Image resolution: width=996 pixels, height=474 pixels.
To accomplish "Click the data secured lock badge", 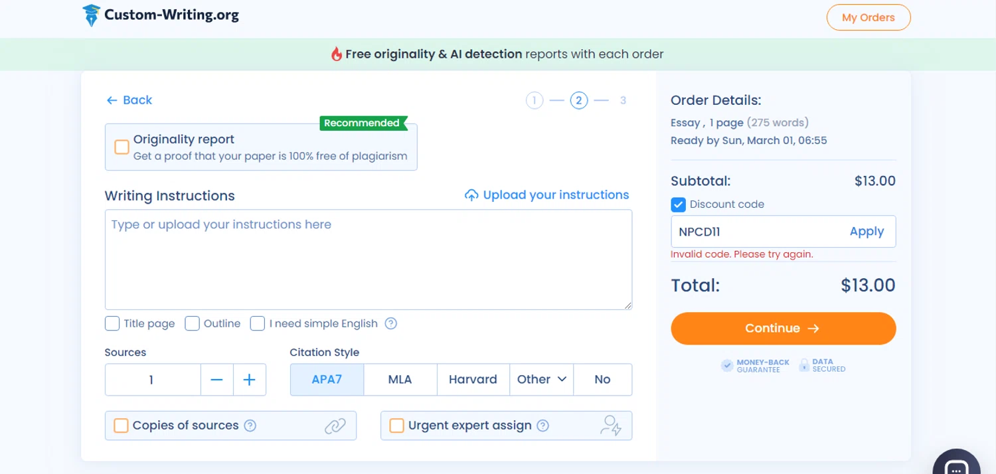I will coord(822,366).
